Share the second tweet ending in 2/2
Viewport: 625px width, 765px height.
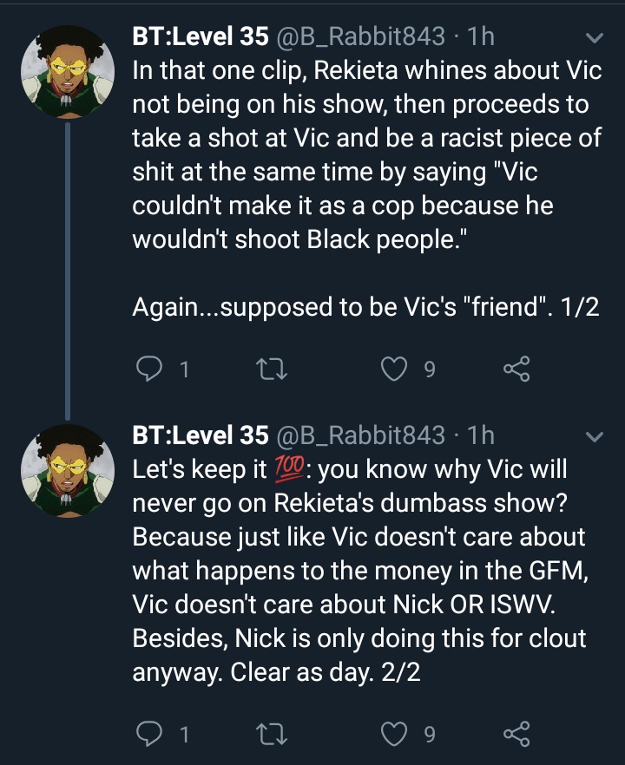[516, 734]
